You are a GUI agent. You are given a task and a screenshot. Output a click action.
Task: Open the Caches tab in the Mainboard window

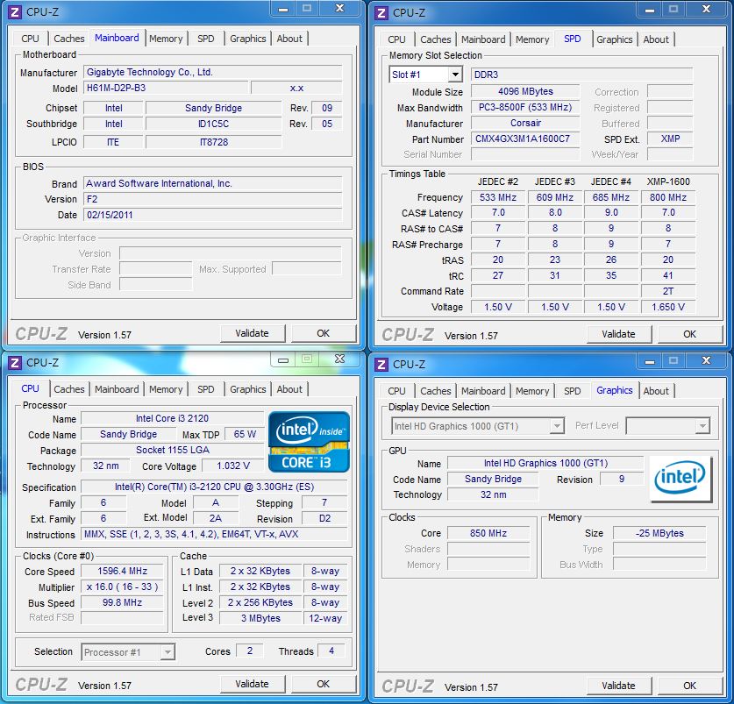(68, 39)
